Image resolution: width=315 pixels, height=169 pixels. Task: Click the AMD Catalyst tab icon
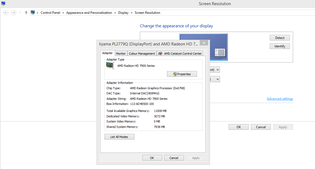160,53
